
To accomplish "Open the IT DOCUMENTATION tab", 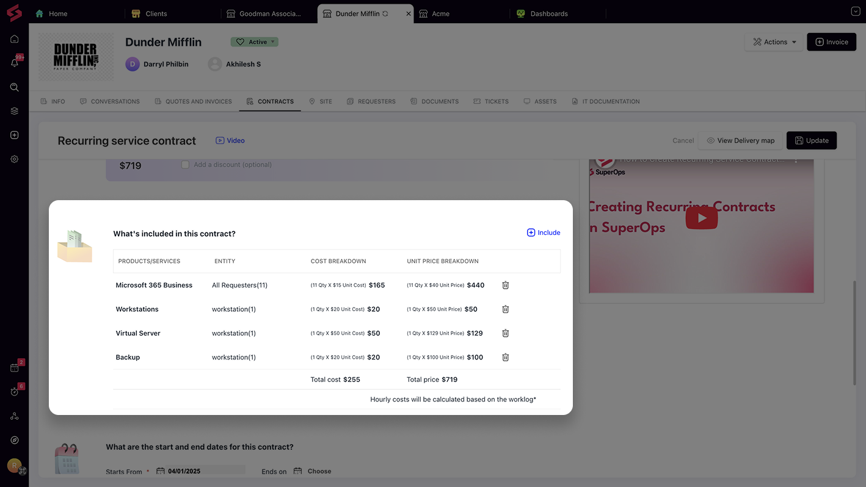I will click(x=606, y=101).
